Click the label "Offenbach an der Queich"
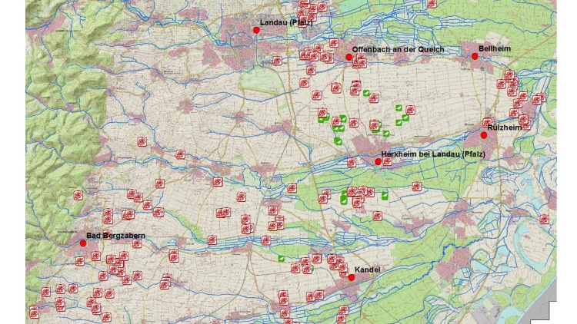Screen dimensions: 577x324 pos(398,49)
